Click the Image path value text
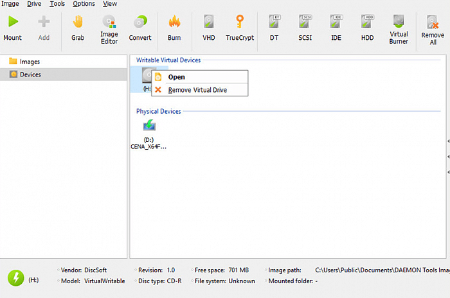The image size is (450, 298). [382, 270]
